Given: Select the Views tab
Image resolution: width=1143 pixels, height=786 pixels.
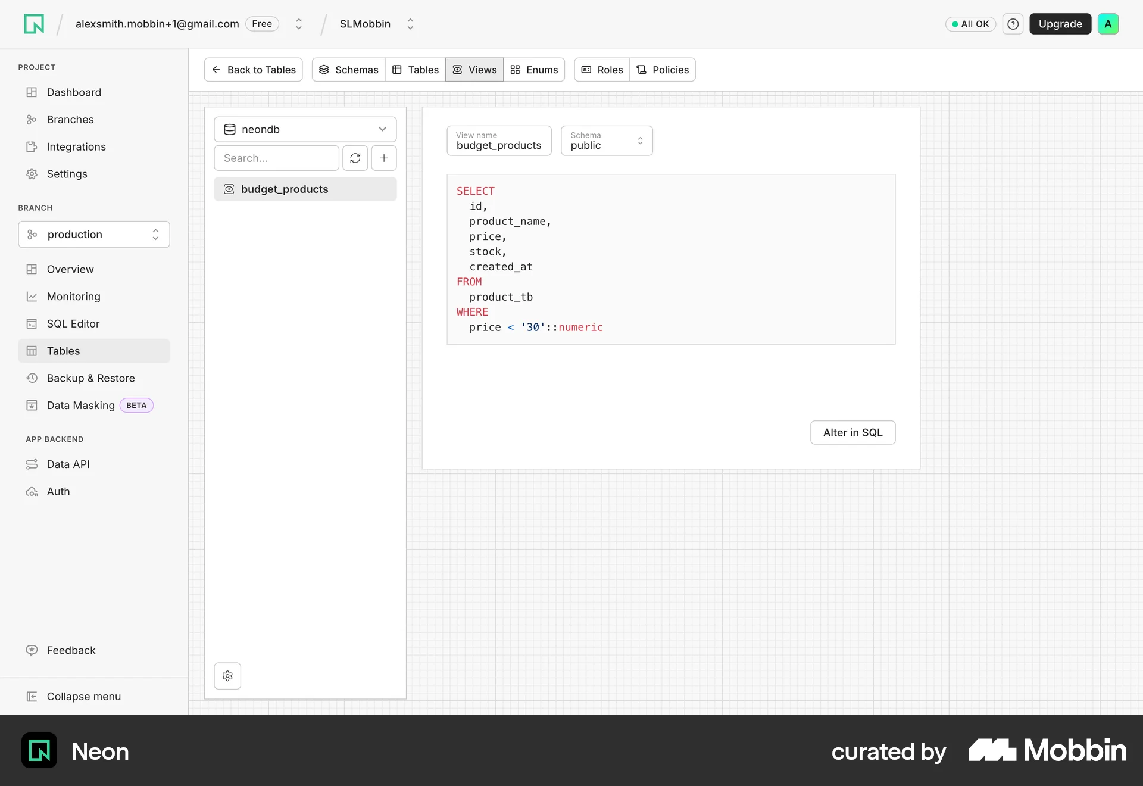Looking at the screenshot, I should pyautogui.click(x=474, y=70).
